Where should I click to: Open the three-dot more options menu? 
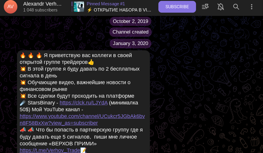252,7
